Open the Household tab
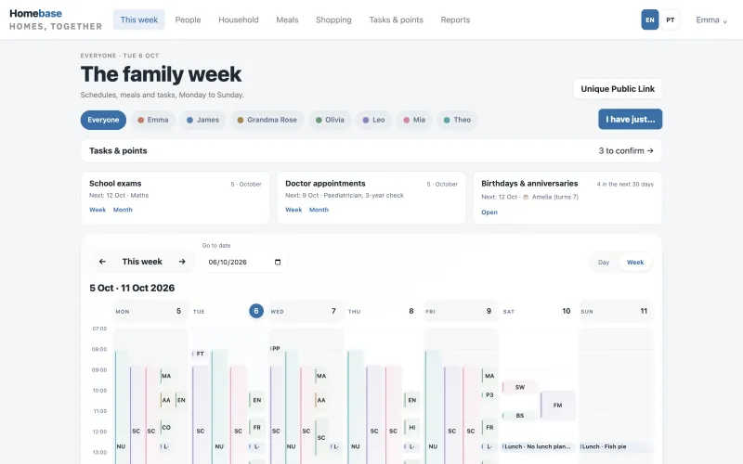 tap(239, 19)
